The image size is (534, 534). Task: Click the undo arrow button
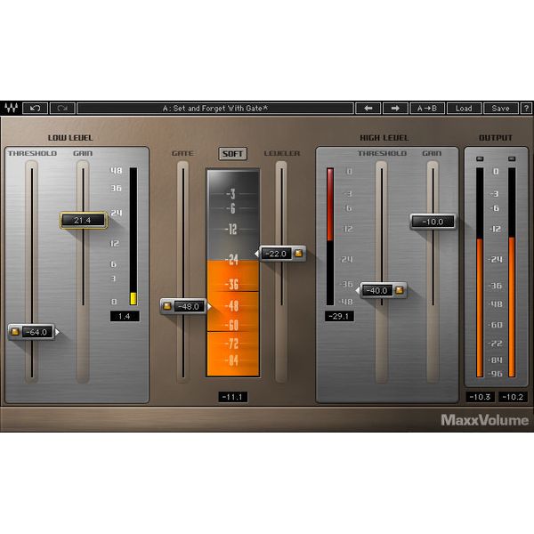coord(36,109)
